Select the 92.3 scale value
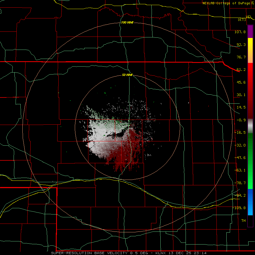255x255 pixels. 241,44
